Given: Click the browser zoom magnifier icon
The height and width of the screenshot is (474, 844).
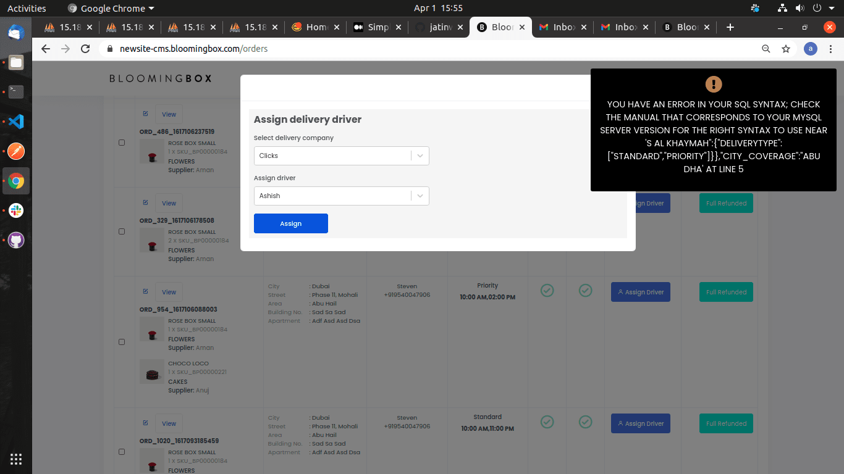Looking at the screenshot, I should pos(766,49).
